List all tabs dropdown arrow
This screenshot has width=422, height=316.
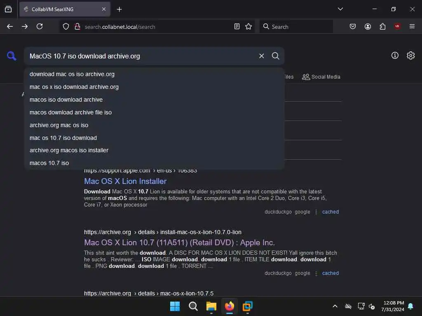tap(340, 9)
